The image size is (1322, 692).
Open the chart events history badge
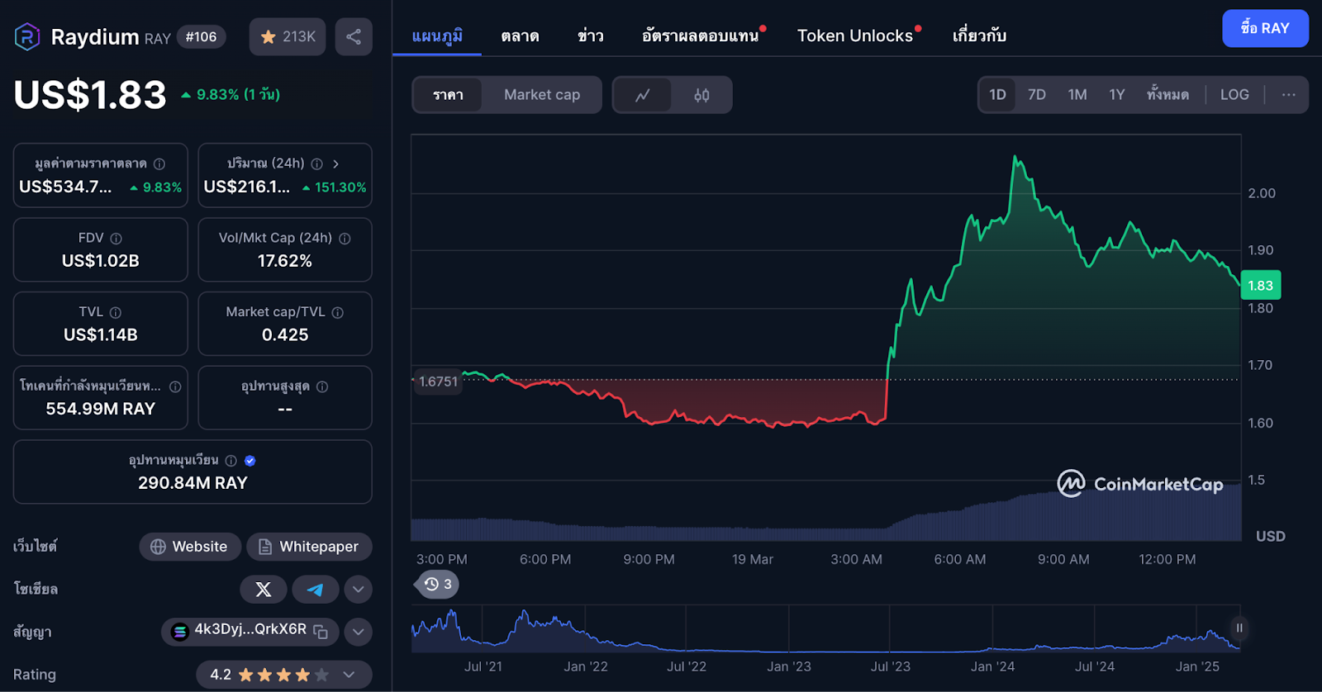pos(438,584)
